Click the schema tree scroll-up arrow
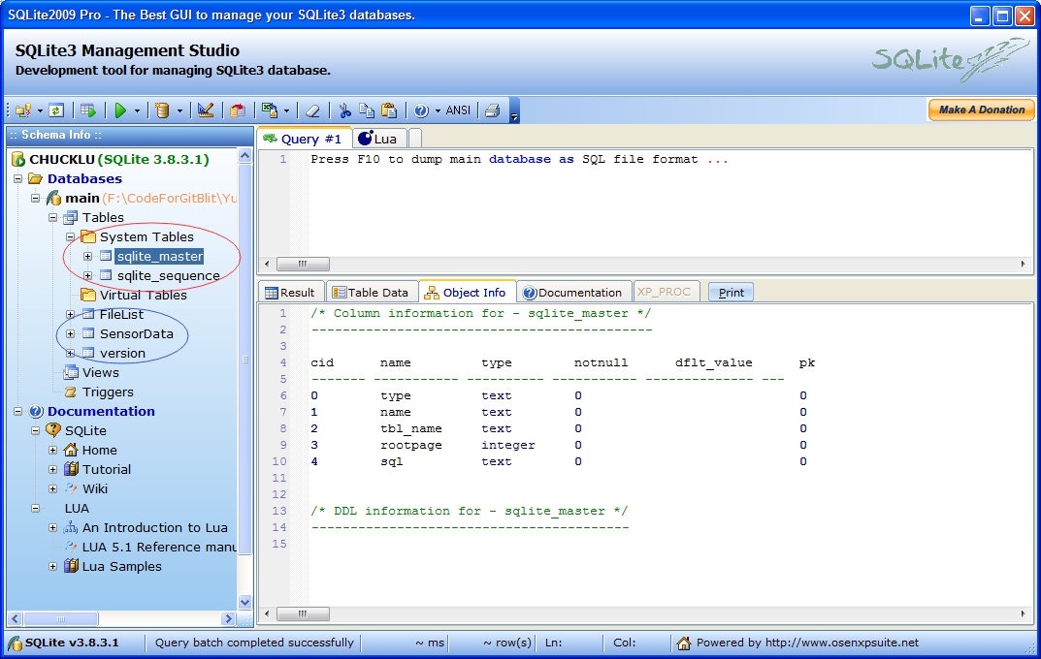1041x659 pixels. click(x=245, y=156)
